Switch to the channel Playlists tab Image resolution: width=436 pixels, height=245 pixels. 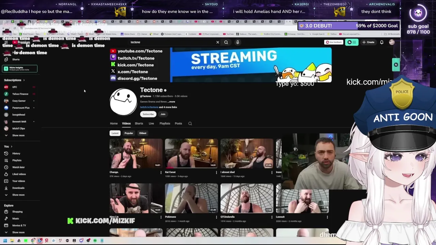pos(165,124)
